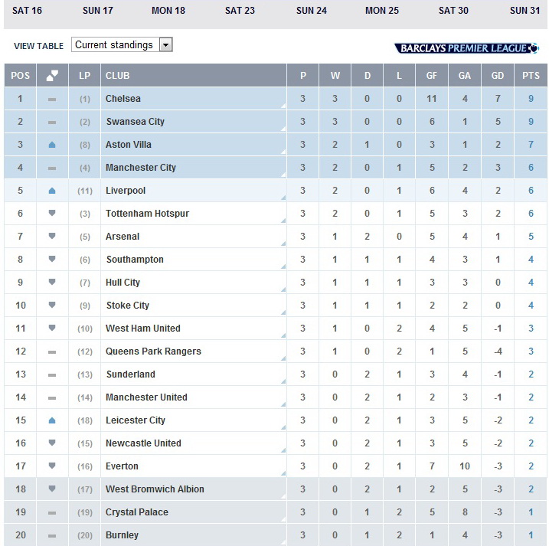Click the Queens Park Rangers club name
The width and height of the screenshot is (549, 546).
pos(153,351)
